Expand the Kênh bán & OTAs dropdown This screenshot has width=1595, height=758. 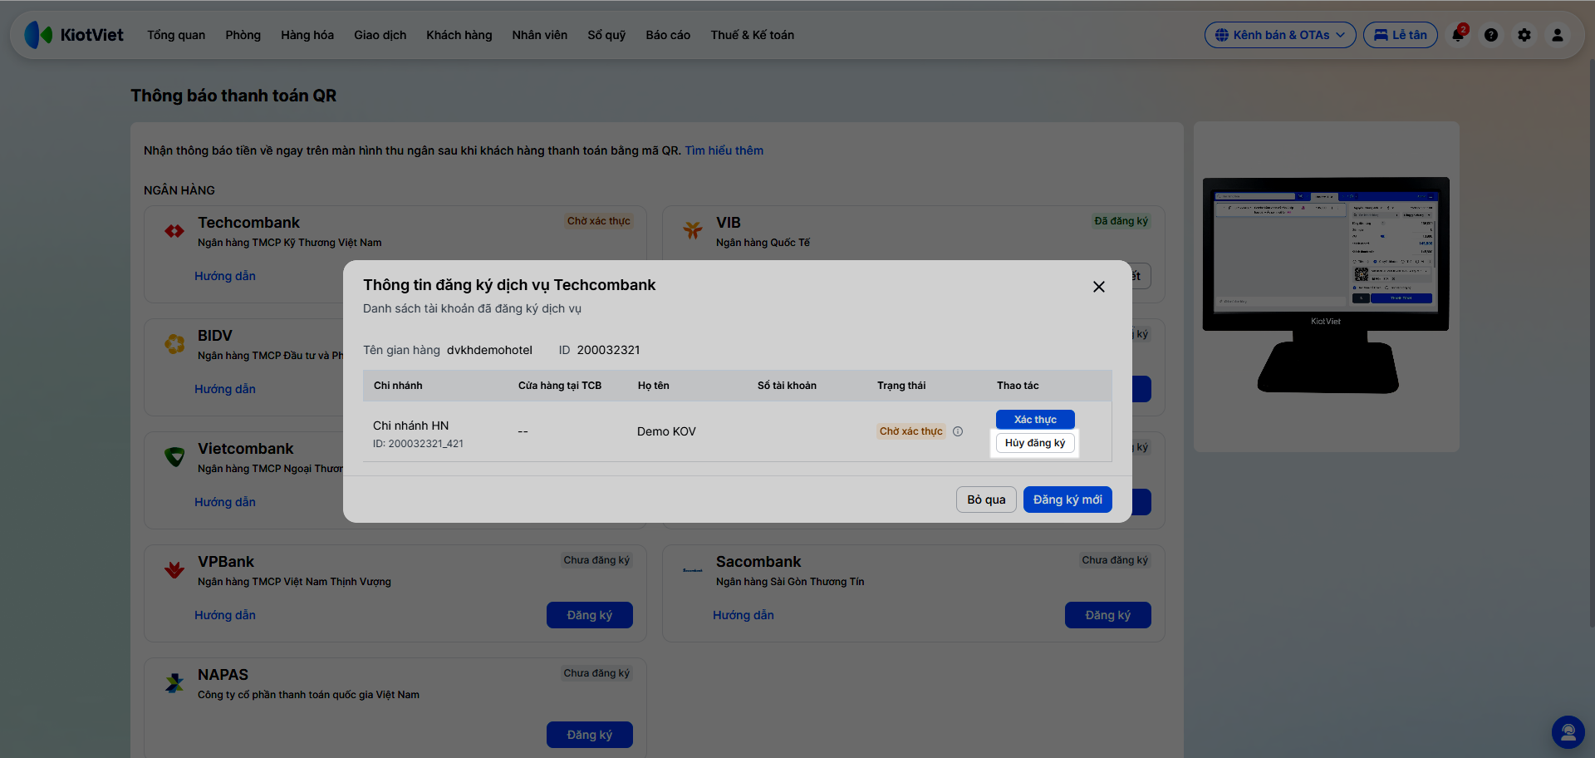click(1280, 35)
